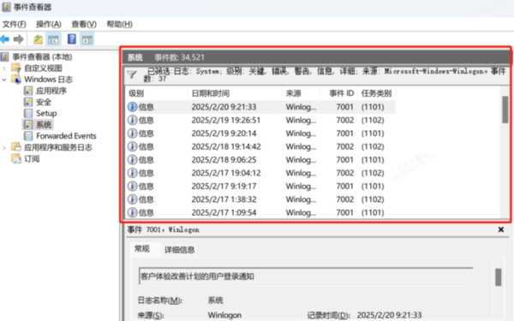Click the Up one level folder icon
The height and width of the screenshot is (321, 514).
[38, 39]
